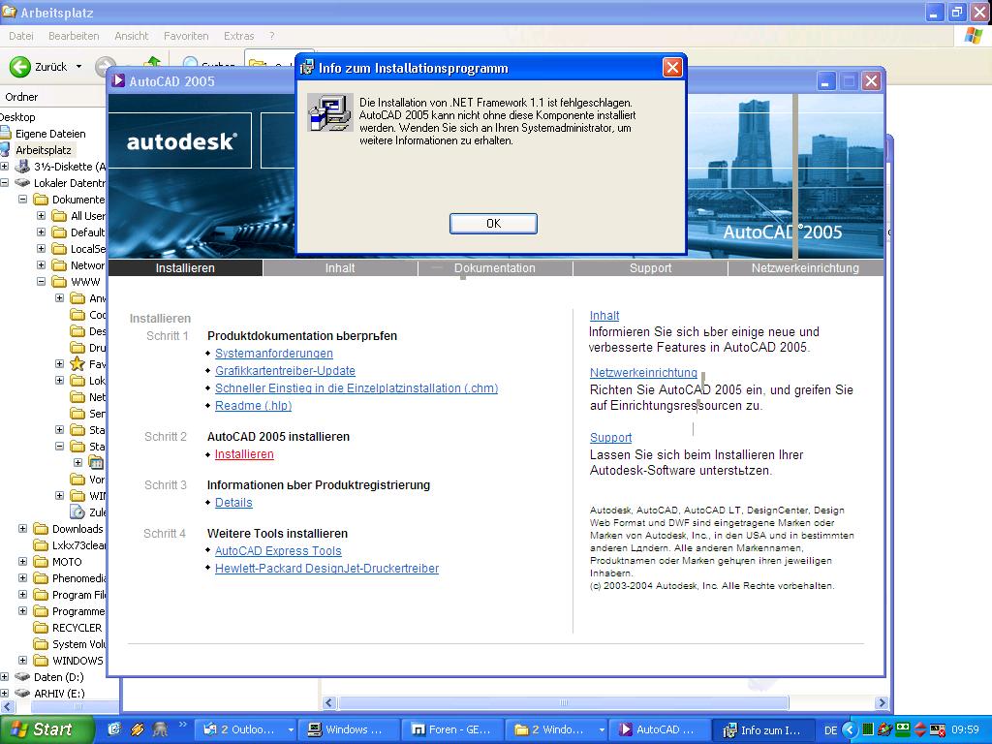The image size is (992, 744).
Task: Open the Favoriten menu
Action: 186,36
